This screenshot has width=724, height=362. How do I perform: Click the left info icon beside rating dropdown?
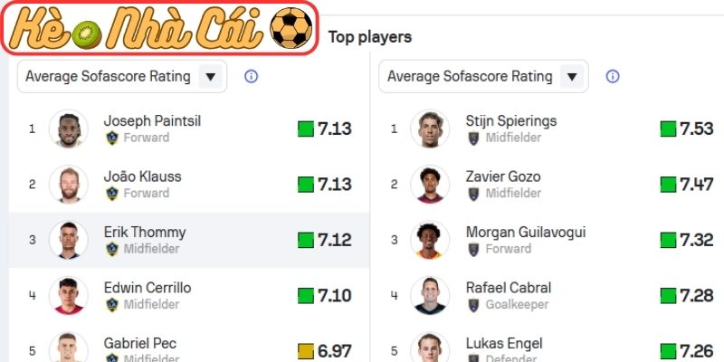pos(252,77)
